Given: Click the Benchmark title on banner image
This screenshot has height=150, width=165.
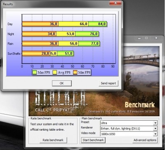Looking at the screenshot, I should click(x=140, y=105).
